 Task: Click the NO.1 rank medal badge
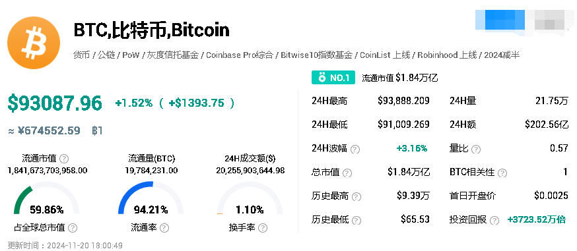[333, 78]
